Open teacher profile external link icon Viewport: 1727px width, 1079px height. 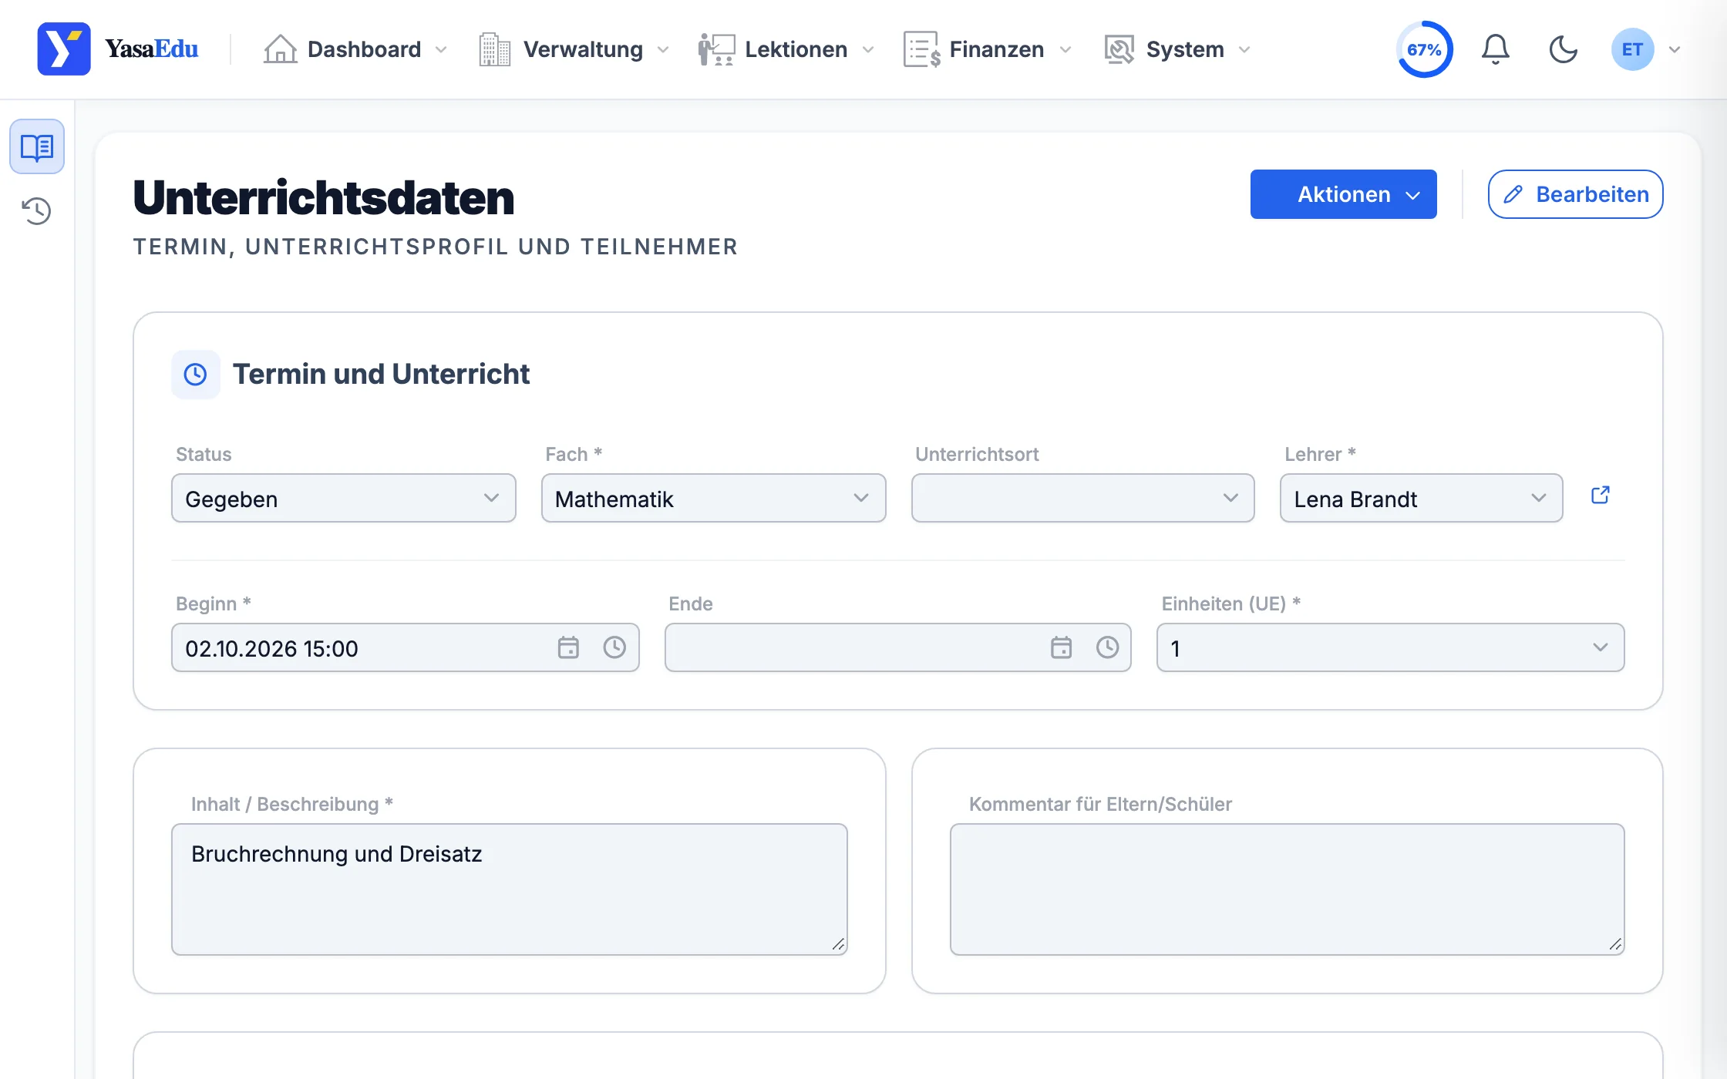pyautogui.click(x=1601, y=495)
